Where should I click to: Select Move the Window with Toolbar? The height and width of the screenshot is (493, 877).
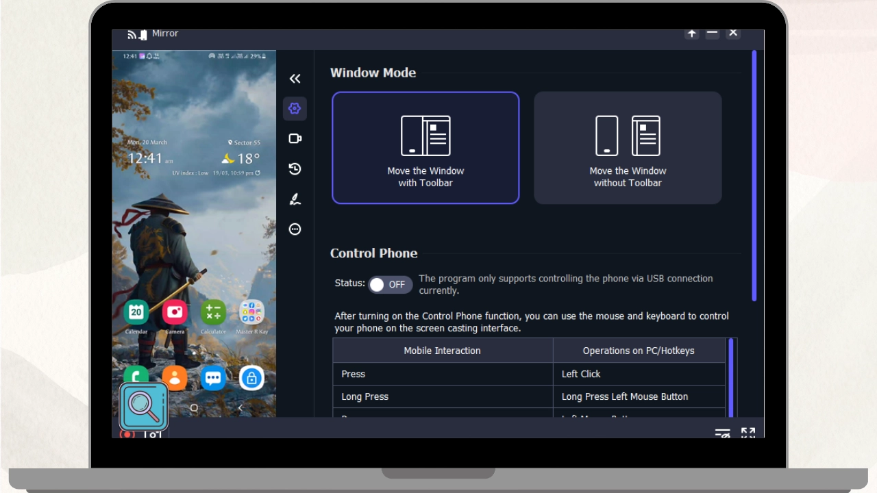tap(425, 148)
